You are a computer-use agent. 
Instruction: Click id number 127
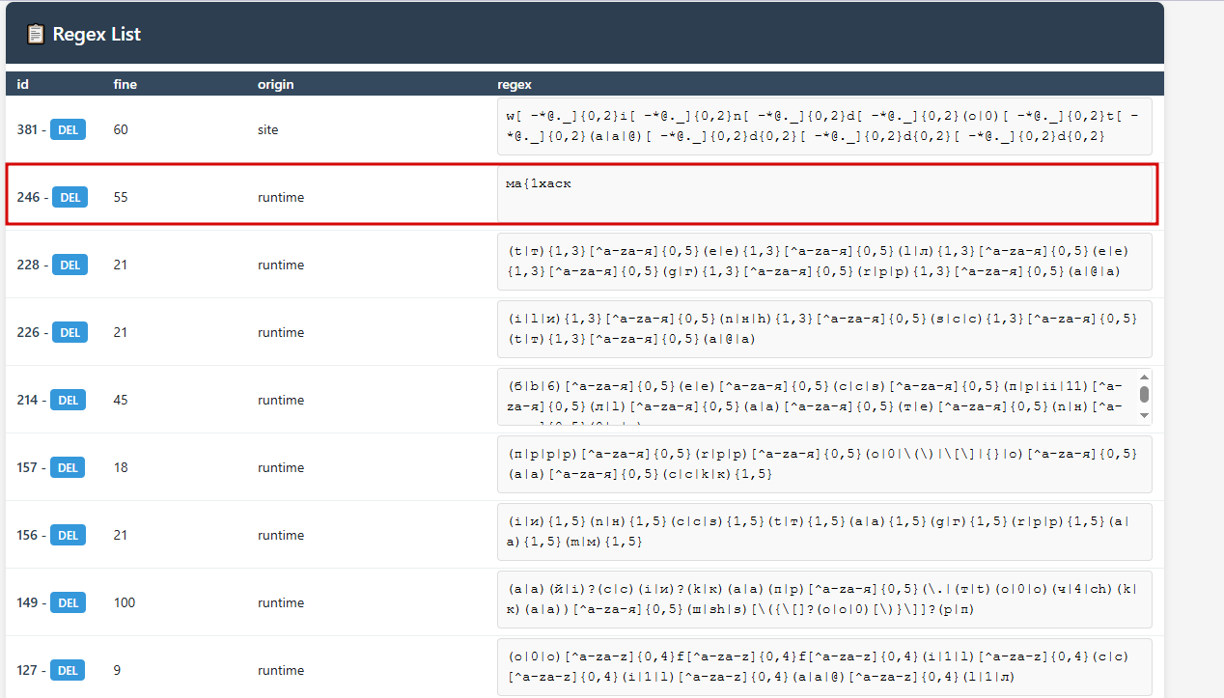pos(27,670)
